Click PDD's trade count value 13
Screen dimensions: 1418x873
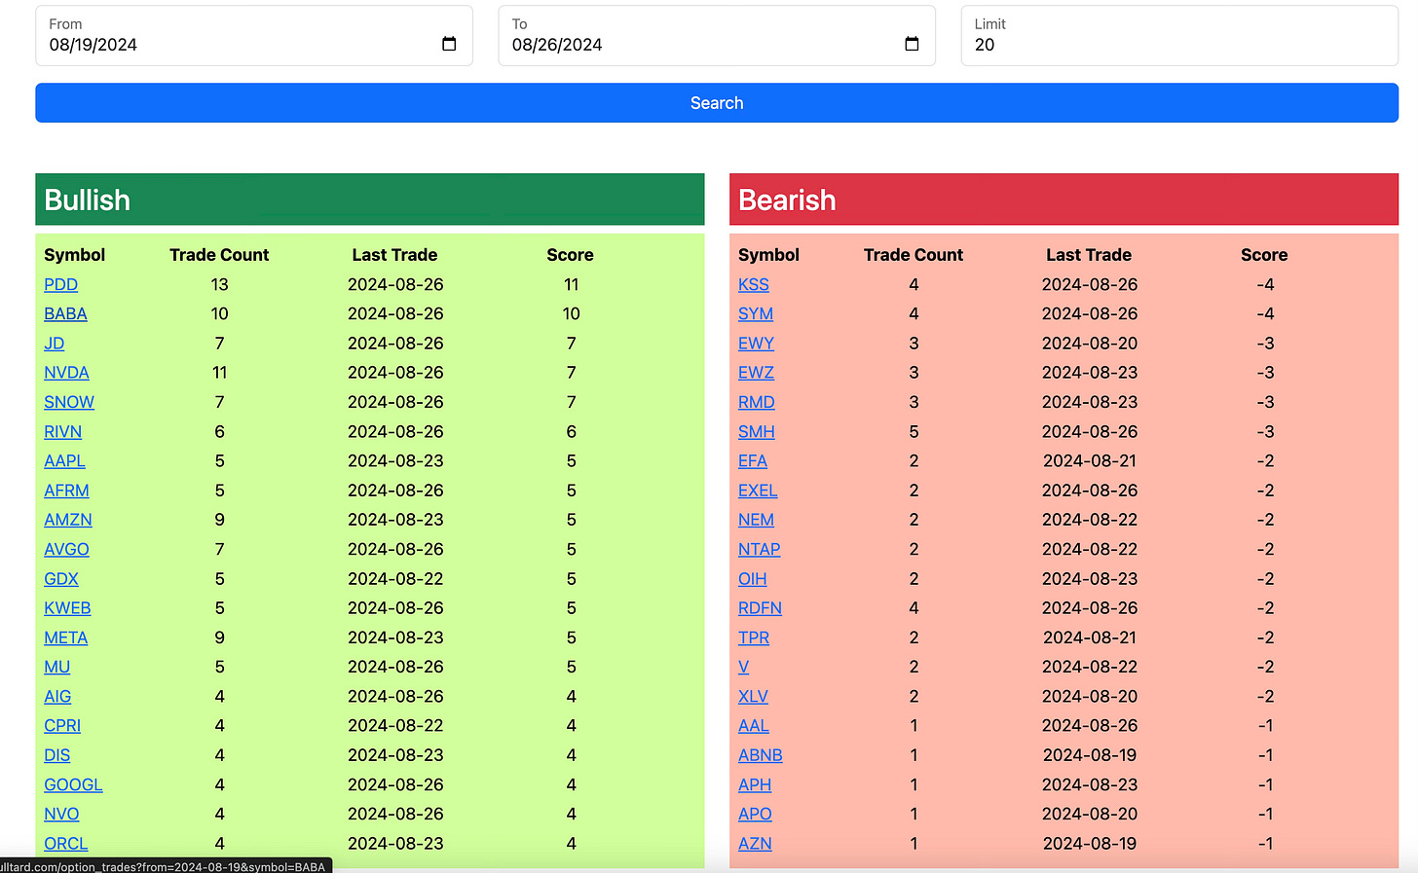(x=219, y=284)
